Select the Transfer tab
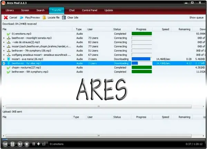The image size is (207, 149). tap(57, 11)
